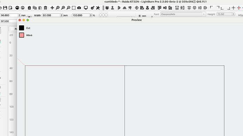
Task: Click the Move to lower-right corner icon
Action: point(229,8)
